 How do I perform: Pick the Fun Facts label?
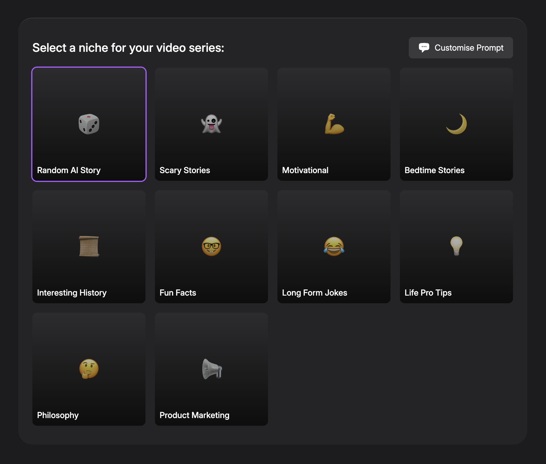(178, 293)
